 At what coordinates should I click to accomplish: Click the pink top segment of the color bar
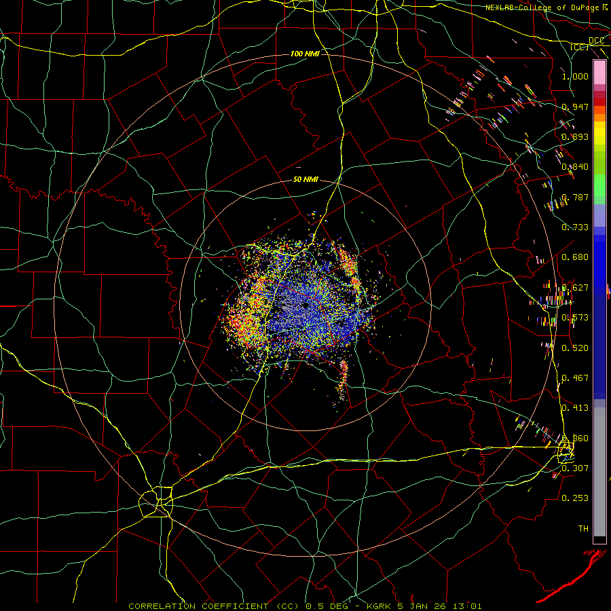tap(599, 73)
